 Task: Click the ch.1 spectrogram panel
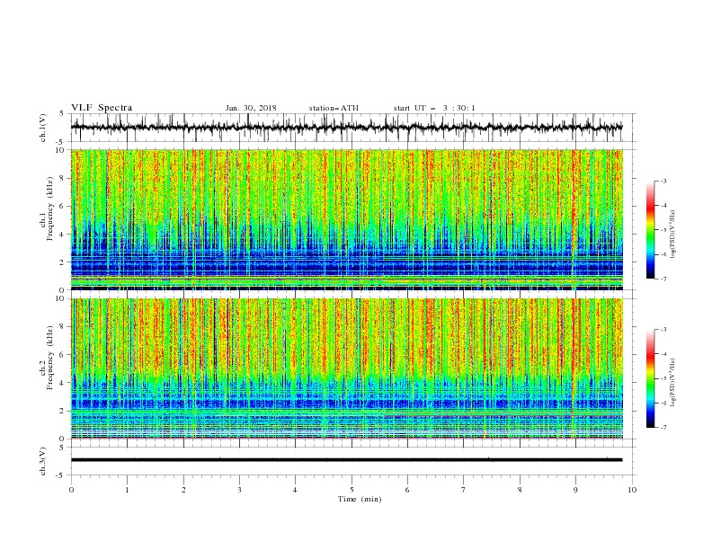tap(347, 219)
